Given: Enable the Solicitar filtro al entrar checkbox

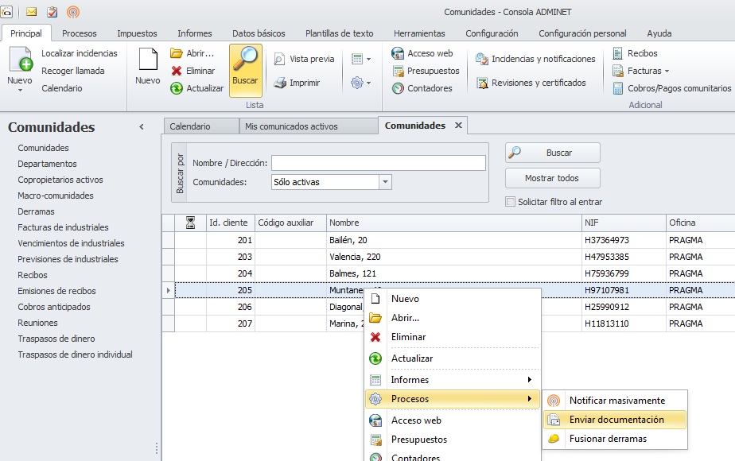Looking at the screenshot, I should pos(511,202).
